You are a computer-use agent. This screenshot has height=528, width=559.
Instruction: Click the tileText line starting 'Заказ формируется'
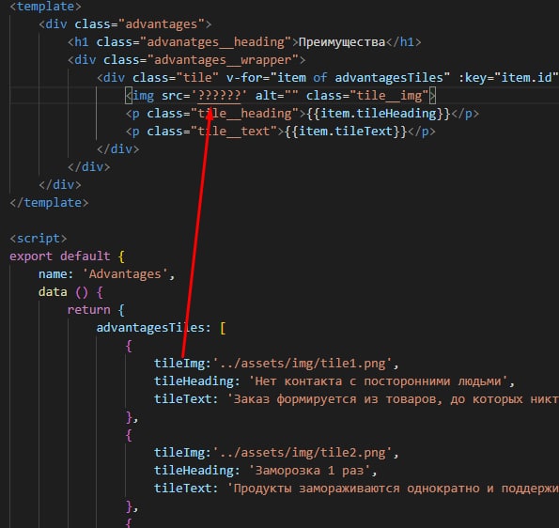pos(356,399)
